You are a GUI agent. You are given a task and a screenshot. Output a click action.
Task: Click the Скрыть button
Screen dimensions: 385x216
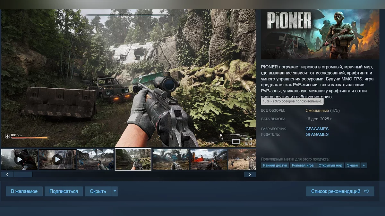98,191
